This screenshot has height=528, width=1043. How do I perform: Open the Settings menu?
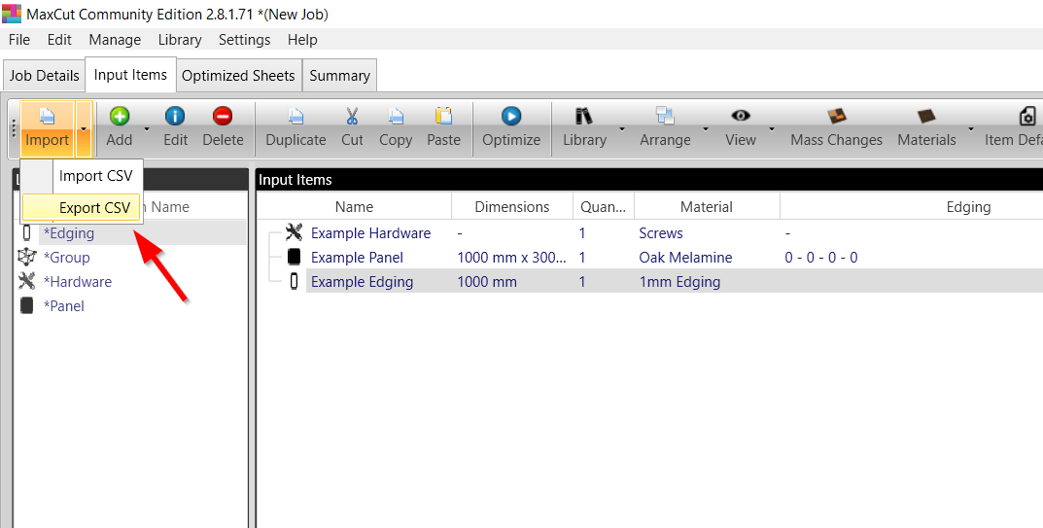244,40
